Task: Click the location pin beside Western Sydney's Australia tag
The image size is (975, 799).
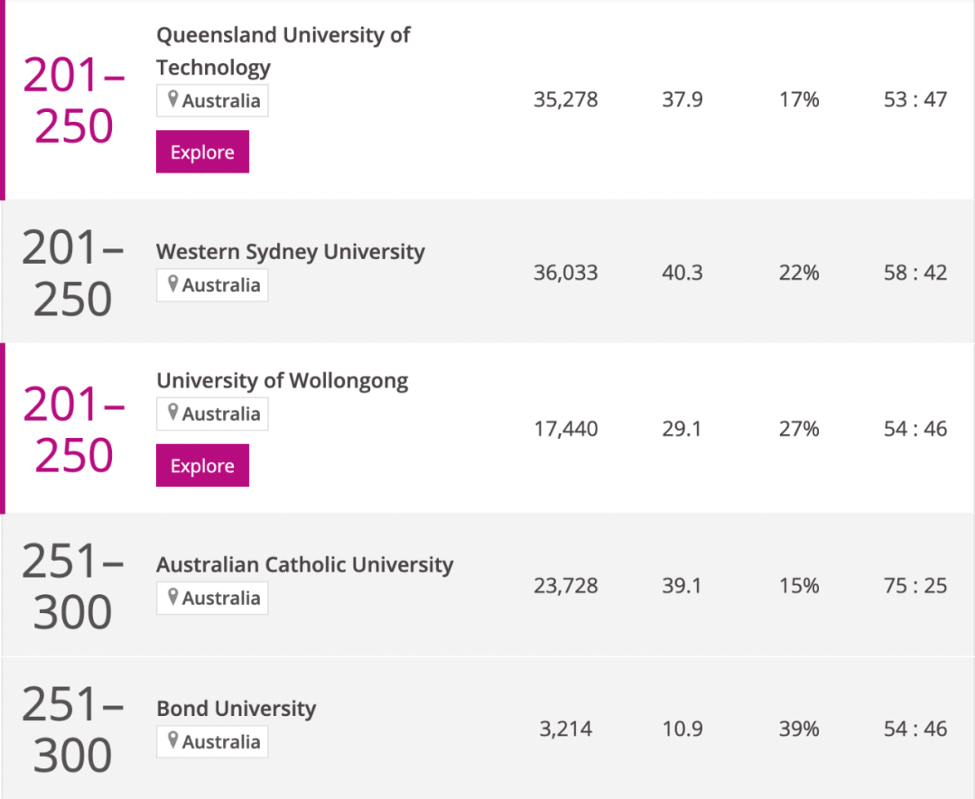Action: tap(172, 283)
